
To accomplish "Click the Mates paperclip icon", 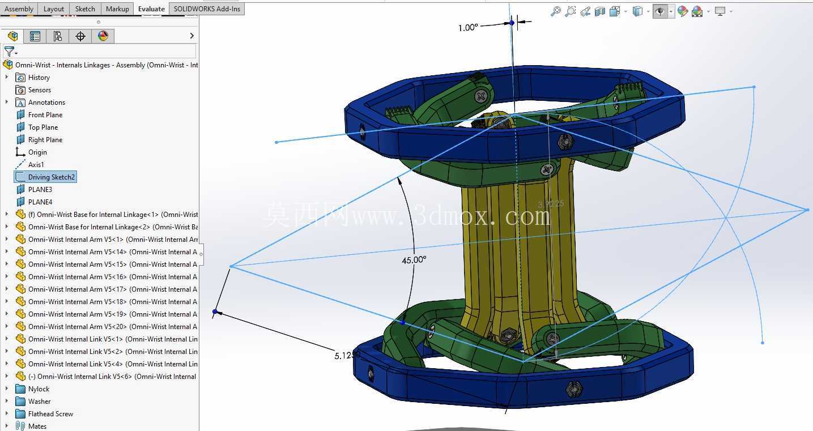I will pos(20,426).
